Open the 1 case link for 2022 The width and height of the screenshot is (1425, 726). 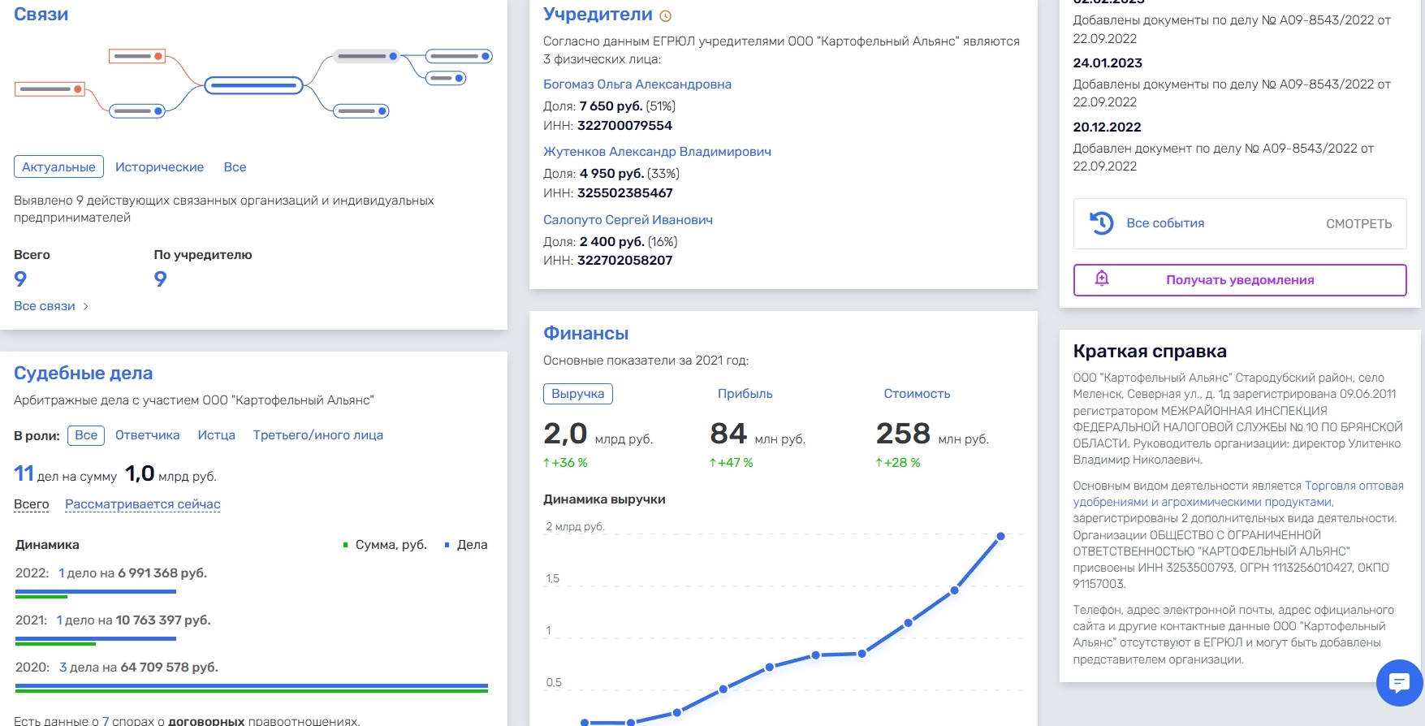62,573
